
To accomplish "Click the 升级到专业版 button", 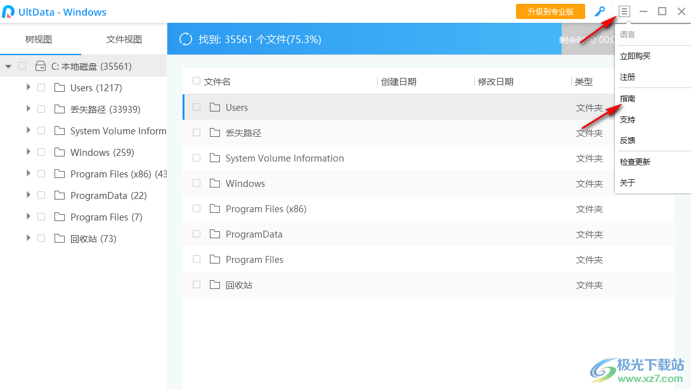I will tap(550, 11).
